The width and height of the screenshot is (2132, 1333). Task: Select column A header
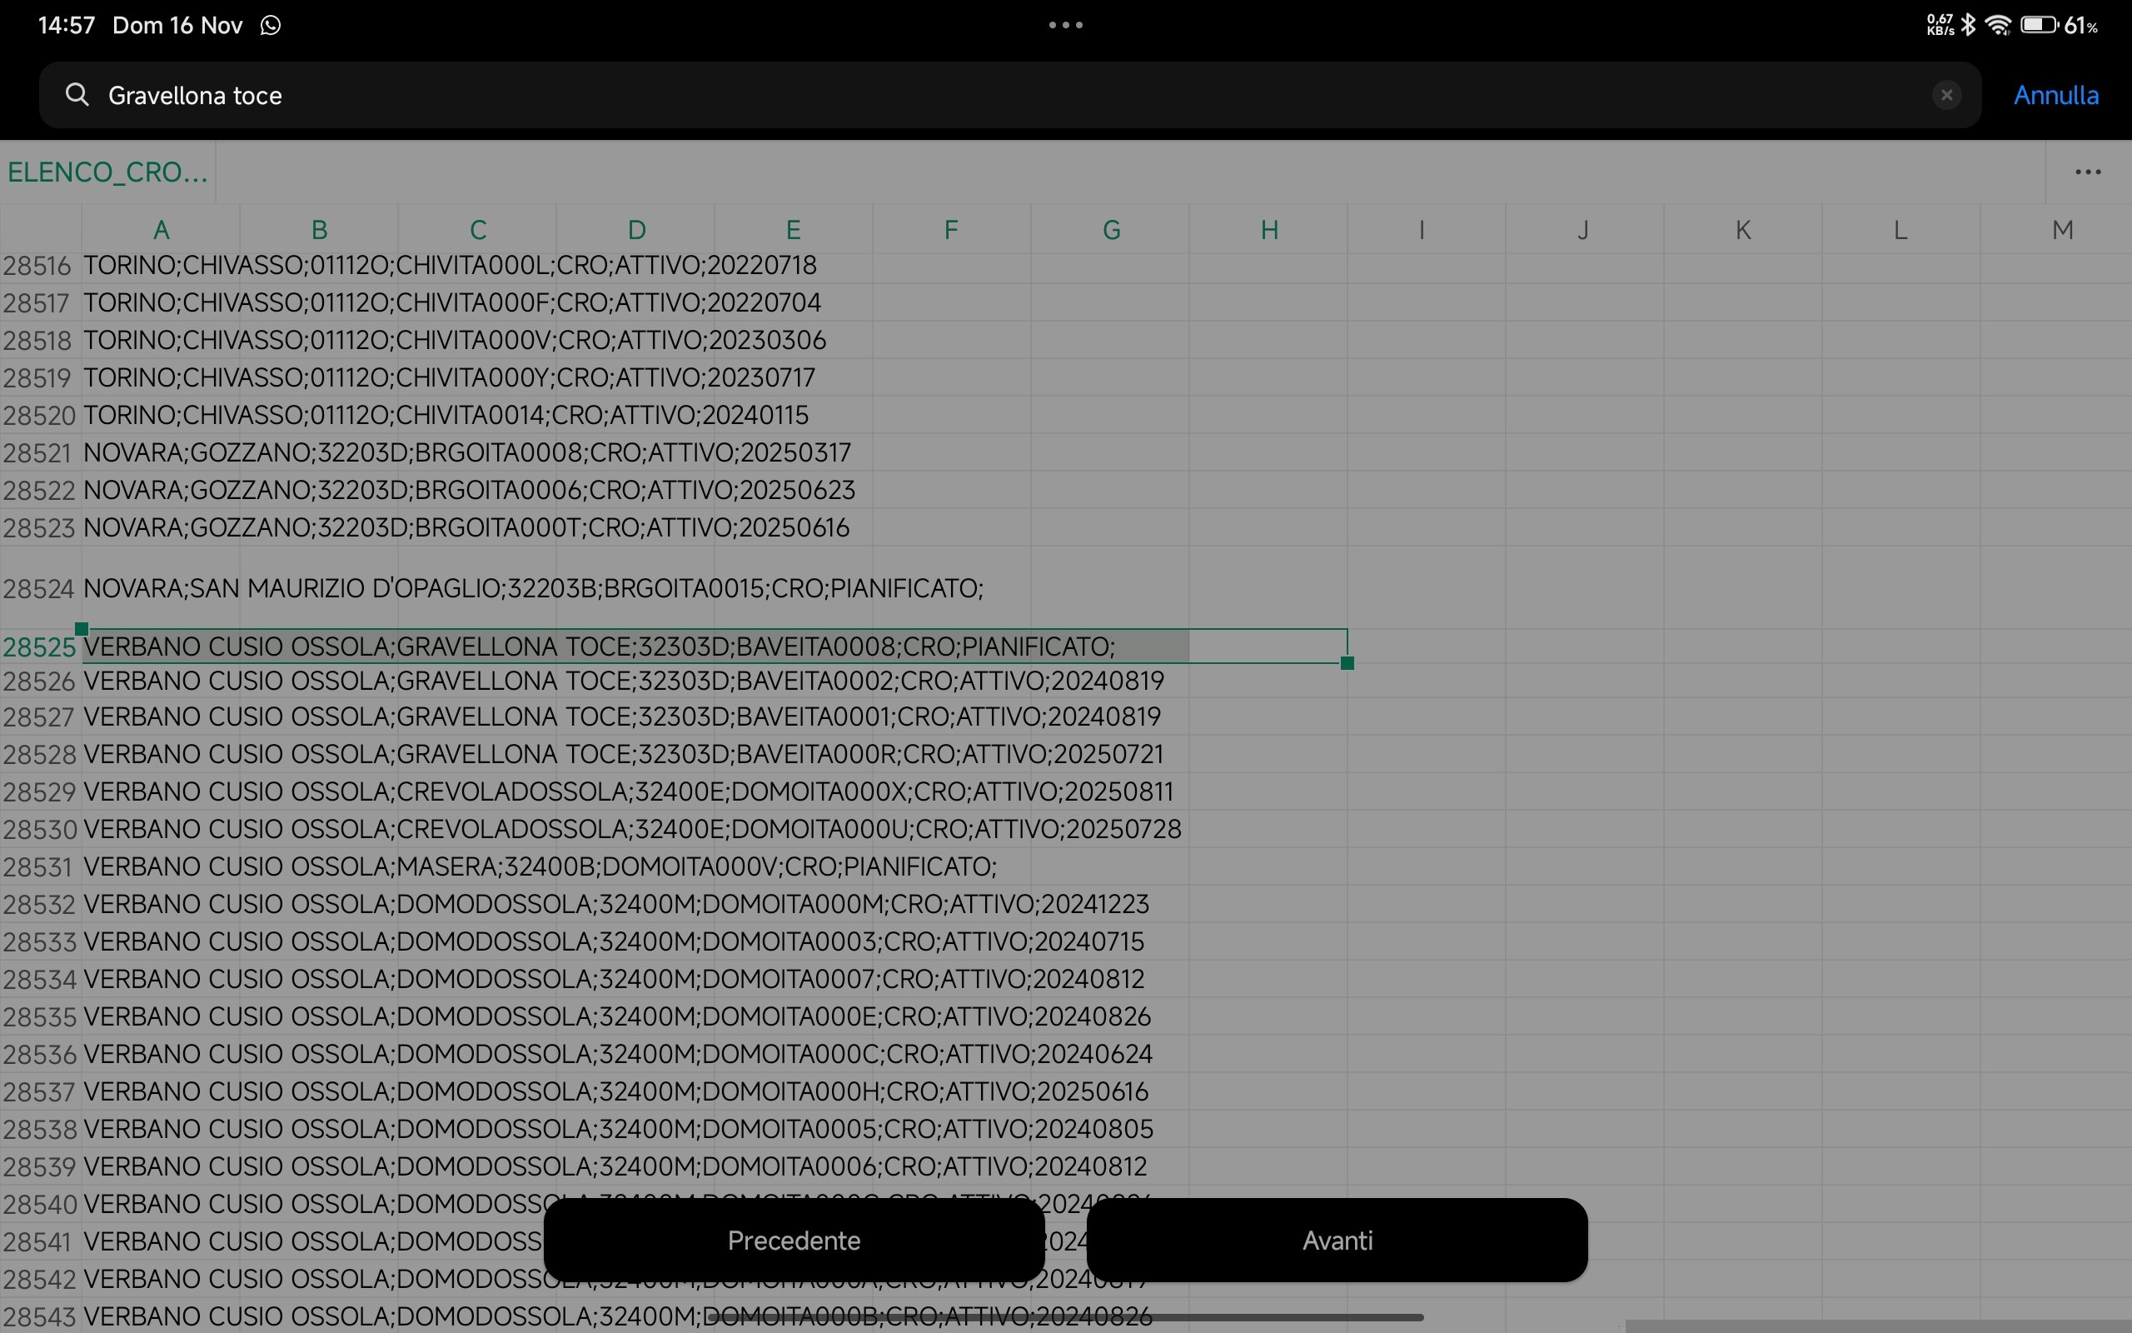[161, 230]
